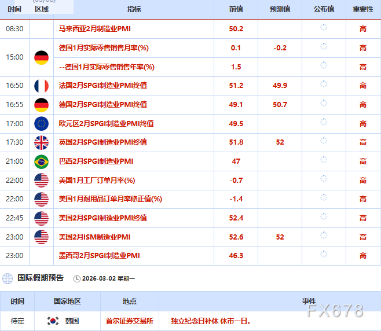The height and width of the screenshot is (331, 381).
Task: Click the European Union flag icon
Action: (42, 123)
